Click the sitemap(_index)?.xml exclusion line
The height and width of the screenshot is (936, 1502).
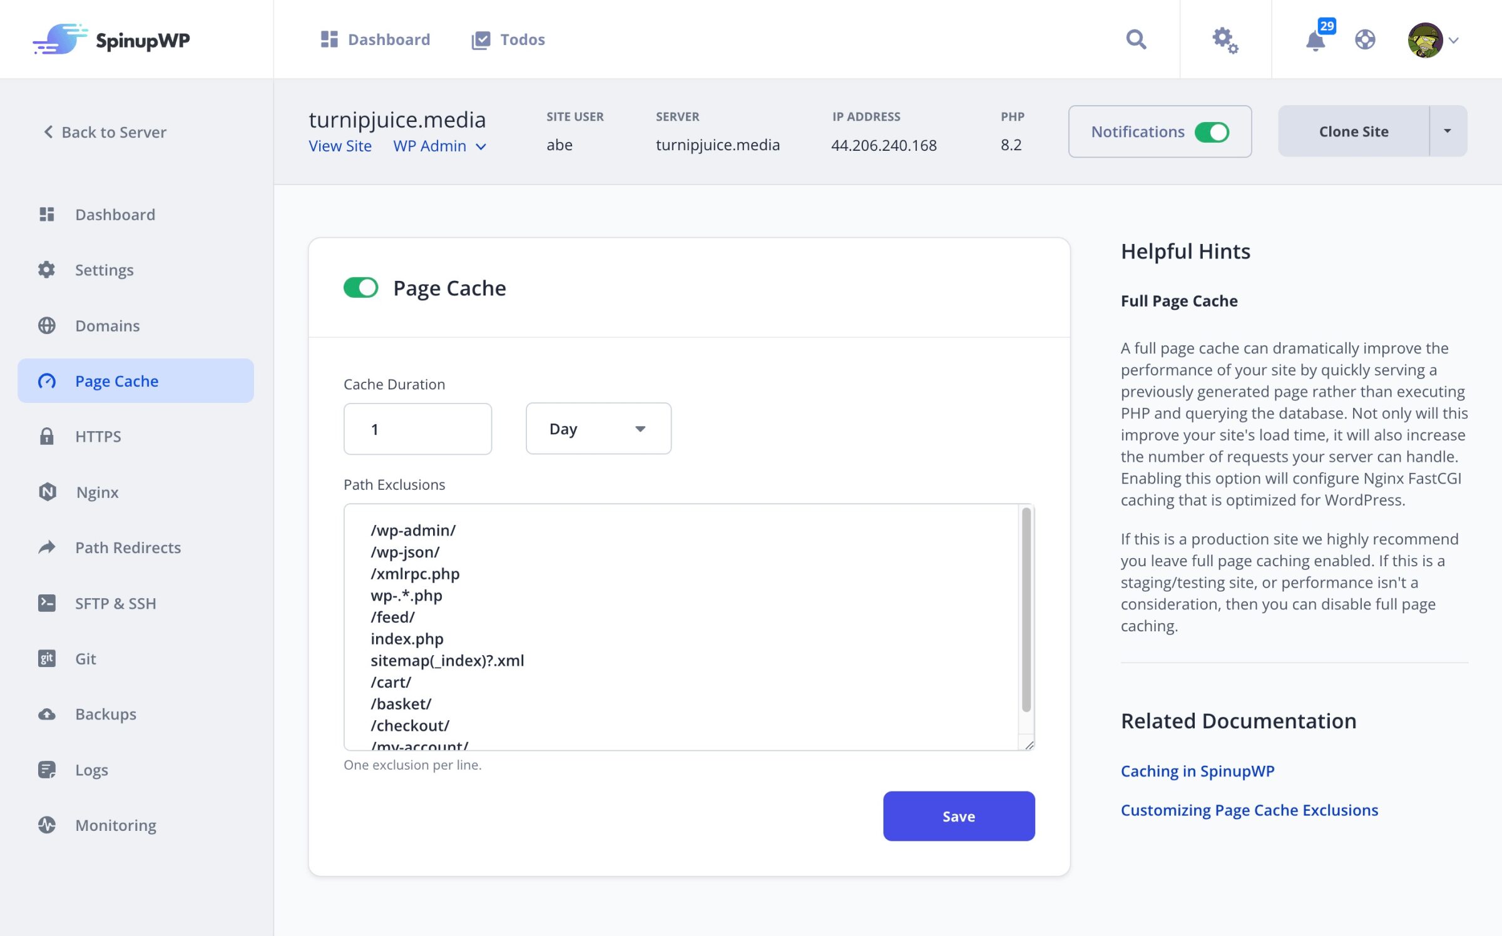447,661
